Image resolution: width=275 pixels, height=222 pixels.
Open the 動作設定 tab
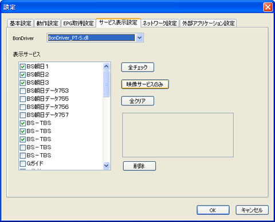coord(47,24)
